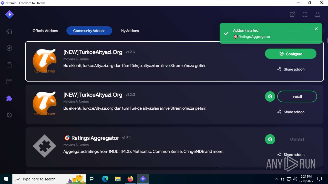Uninstall the Ratings Aggregator addon

pyautogui.click(x=297, y=139)
